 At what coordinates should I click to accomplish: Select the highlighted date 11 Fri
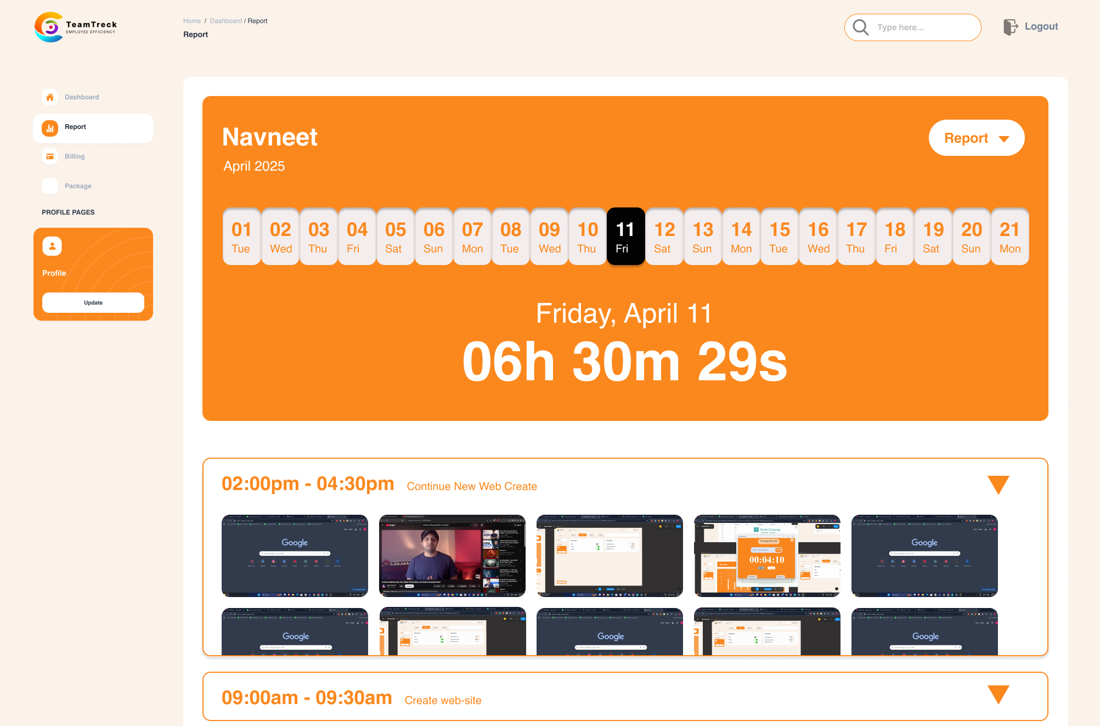click(x=626, y=237)
